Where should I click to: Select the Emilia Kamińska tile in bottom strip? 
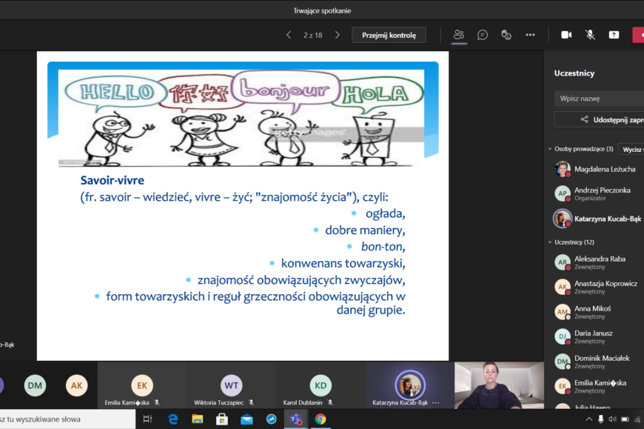142,385
